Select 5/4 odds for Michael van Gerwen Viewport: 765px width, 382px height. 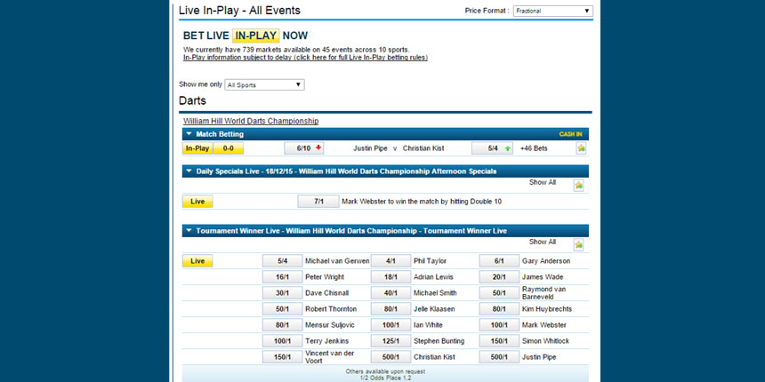[x=283, y=261]
